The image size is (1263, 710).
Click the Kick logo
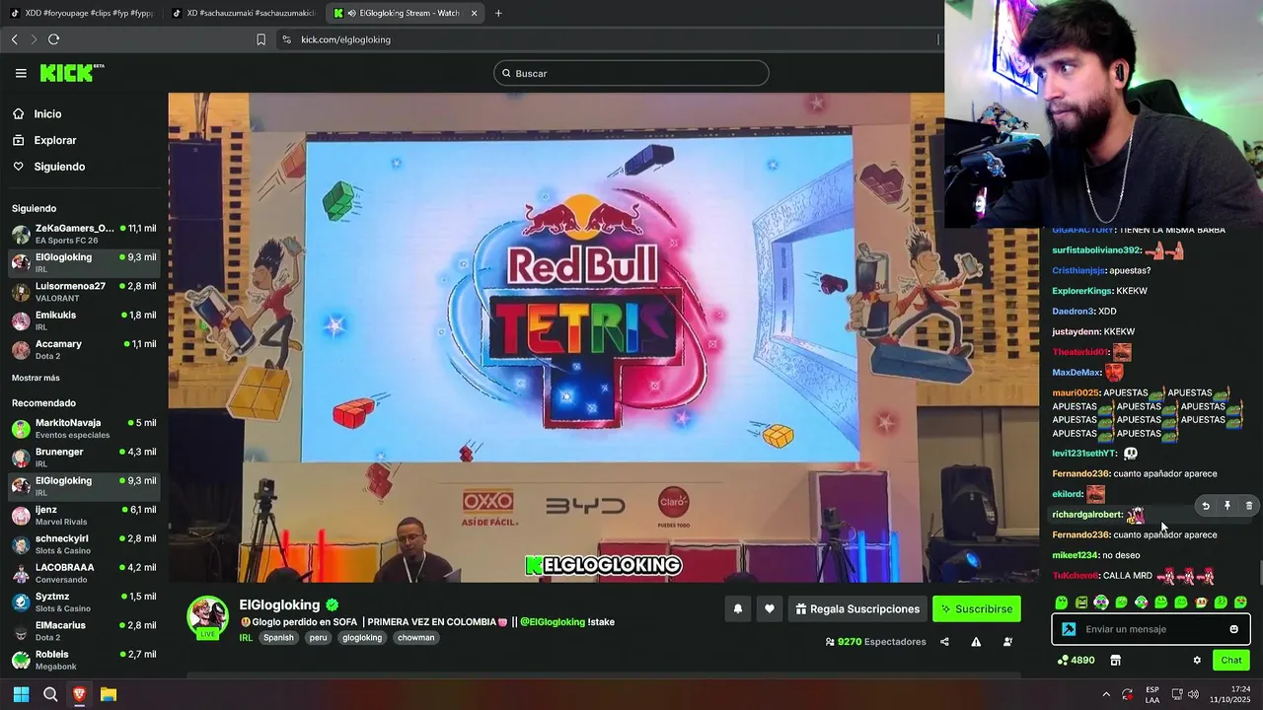pos(71,73)
